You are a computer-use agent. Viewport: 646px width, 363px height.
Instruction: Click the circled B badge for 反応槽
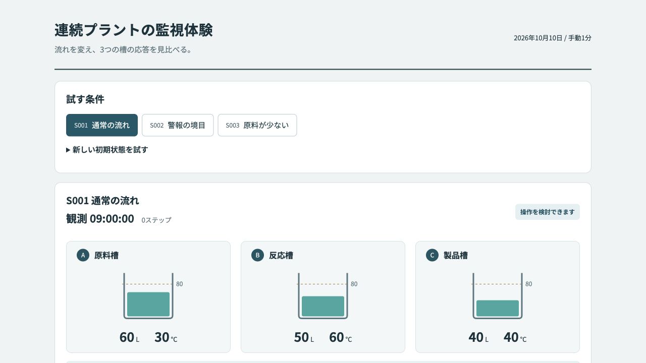257,255
